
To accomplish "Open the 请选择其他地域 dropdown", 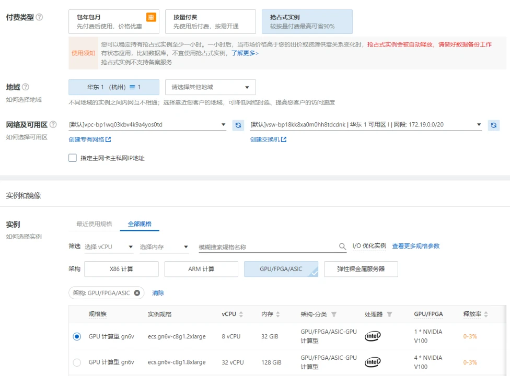I will [x=211, y=87].
